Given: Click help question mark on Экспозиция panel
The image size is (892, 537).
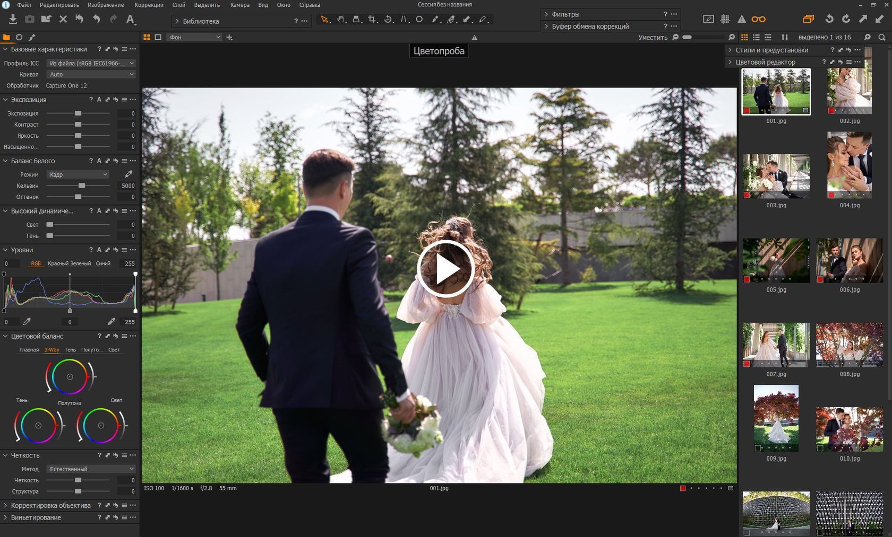Looking at the screenshot, I should tap(91, 100).
